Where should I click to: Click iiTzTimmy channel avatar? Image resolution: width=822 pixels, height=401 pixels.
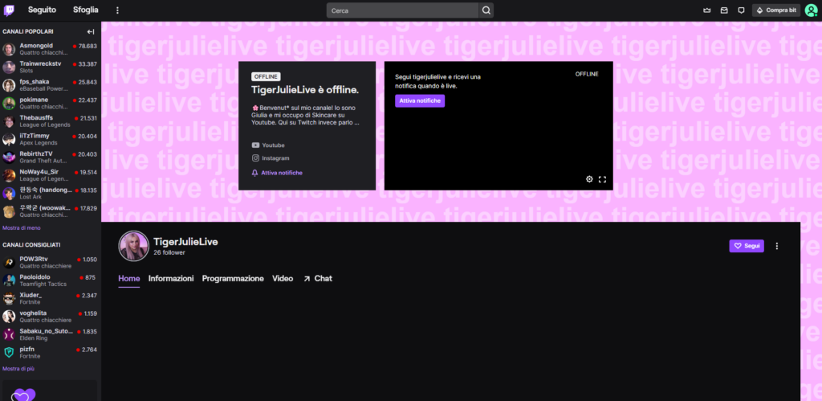9,139
